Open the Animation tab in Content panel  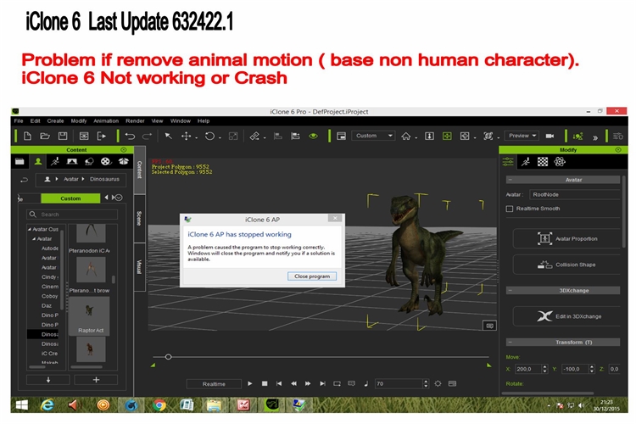coord(54,160)
